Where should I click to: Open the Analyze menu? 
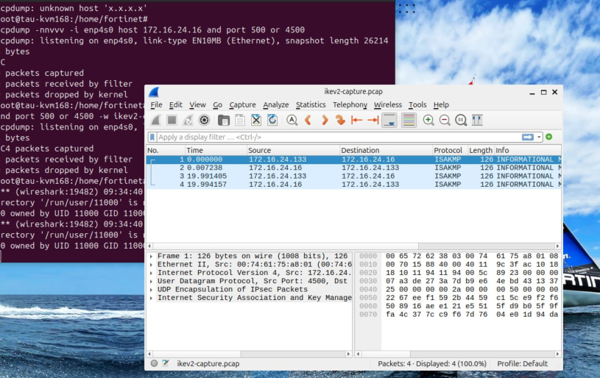pyautogui.click(x=276, y=104)
